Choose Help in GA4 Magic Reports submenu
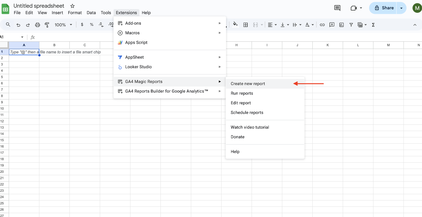The width and height of the screenshot is (422, 217). click(x=265, y=151)
